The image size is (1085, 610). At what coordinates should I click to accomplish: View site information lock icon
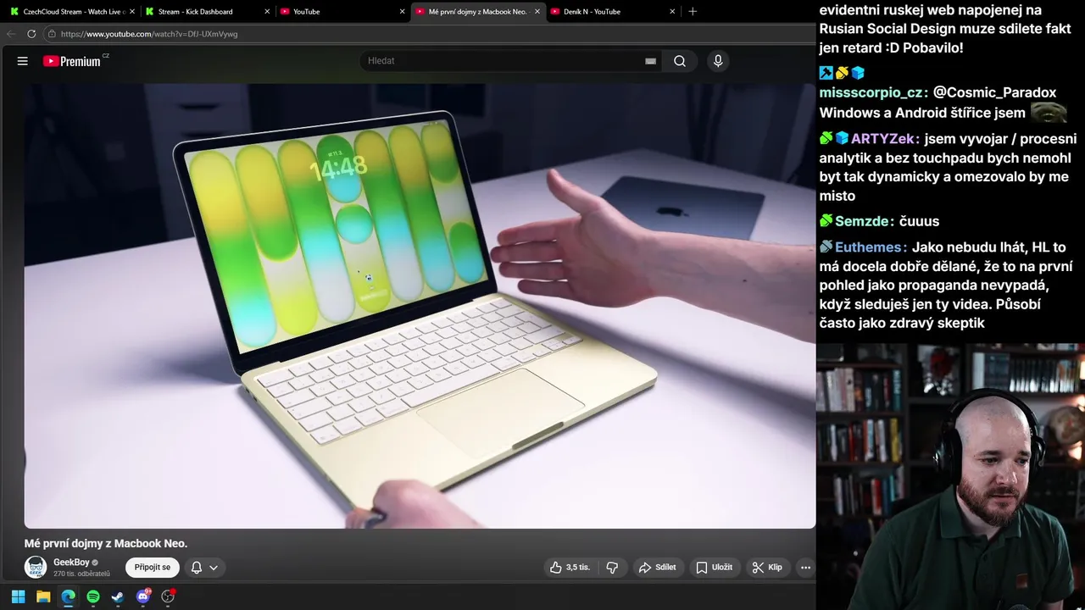point(52,34)
